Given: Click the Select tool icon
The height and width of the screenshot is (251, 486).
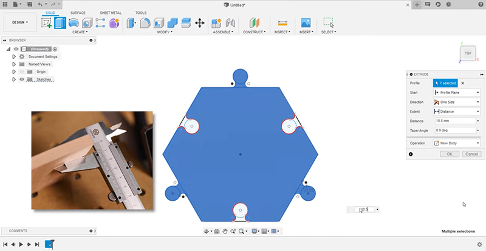Looking at the screenshot, I should pos(328,23).
